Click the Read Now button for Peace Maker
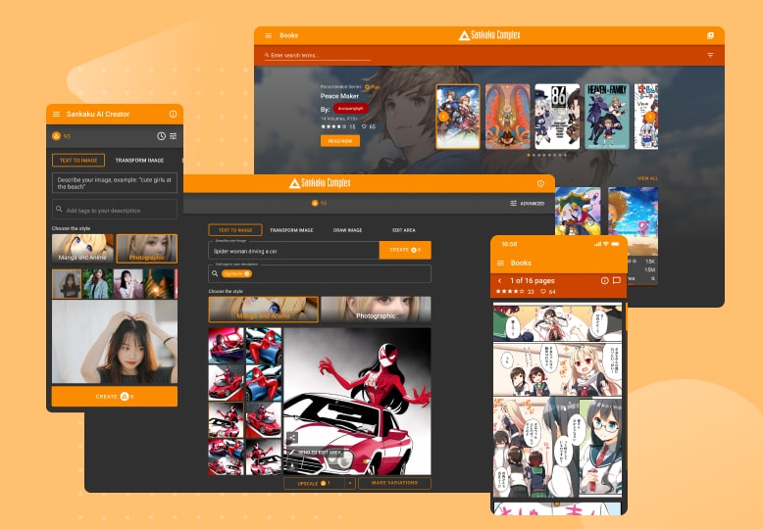The height and width of the screenshot is (529, 763). tap(339, 141)
